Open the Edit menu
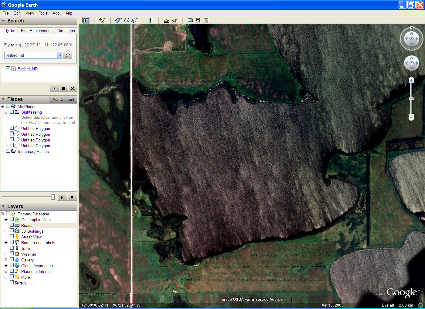The height and width of the screenshot is (309, 425). (17, 13)
